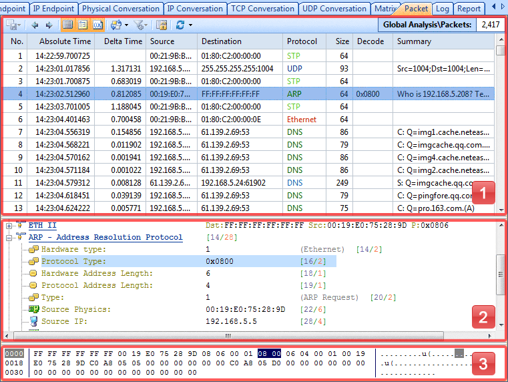Select the red Ethernet protocol packet 6
Screen dimensions: 508x382
(x=249, y=120)
